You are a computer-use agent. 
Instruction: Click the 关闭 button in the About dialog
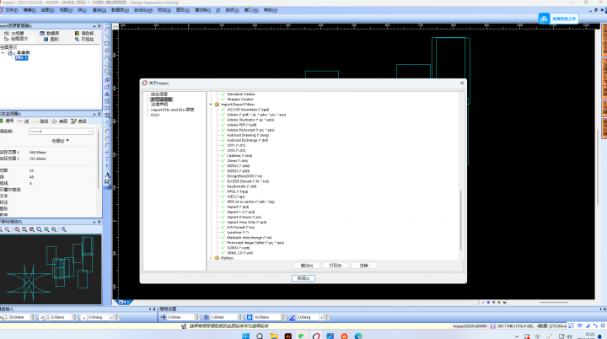point(303,277)
